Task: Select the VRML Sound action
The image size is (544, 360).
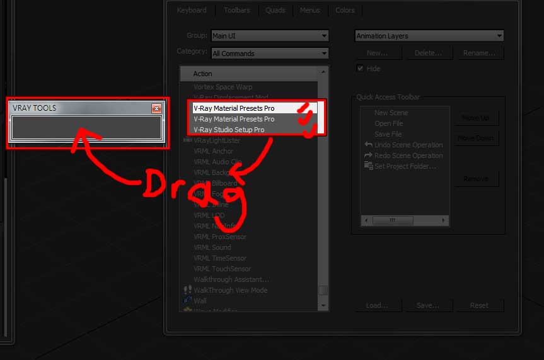Action: pyautogui.click(x=212, y=247)
